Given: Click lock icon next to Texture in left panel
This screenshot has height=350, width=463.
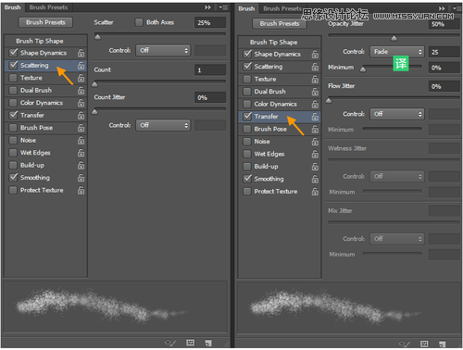Looking at the screenshot, I should pos(81,78).
